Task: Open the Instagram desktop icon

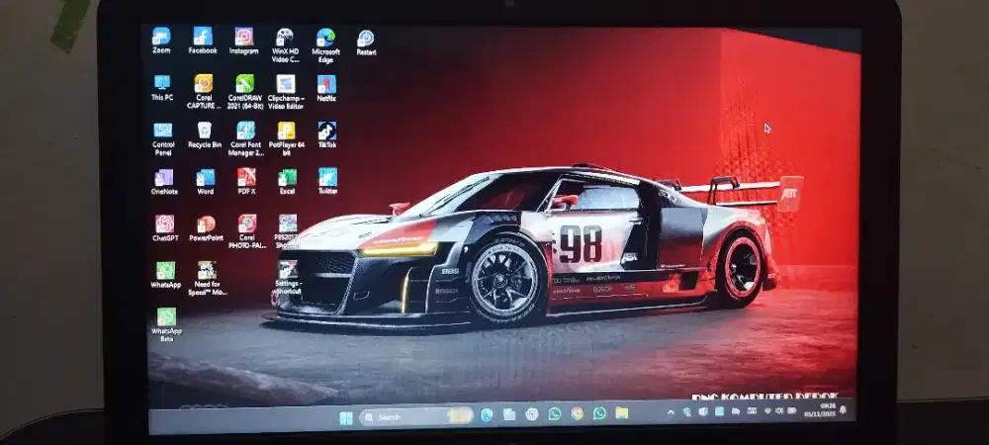Action: [x=243, y=38]
